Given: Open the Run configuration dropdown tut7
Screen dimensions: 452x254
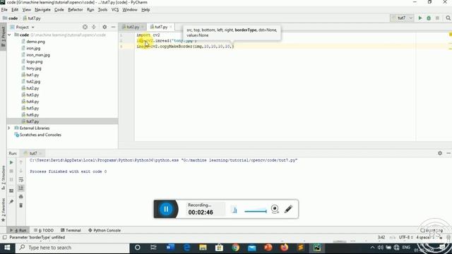Looking at the screenshot, I should tap(402, 18).
